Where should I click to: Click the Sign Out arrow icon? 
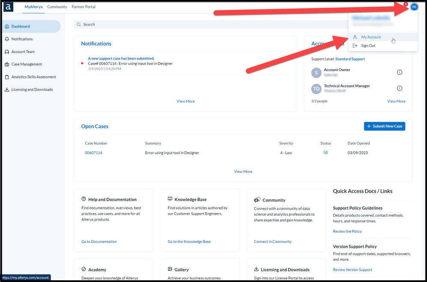click(x=355, y=46)
